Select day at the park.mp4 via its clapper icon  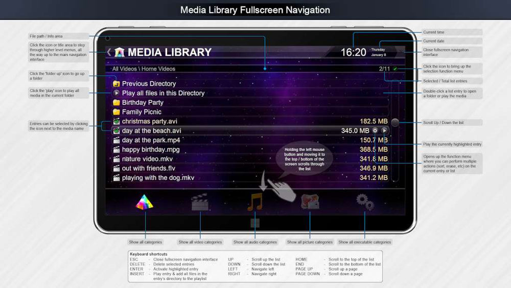point(117,140)
